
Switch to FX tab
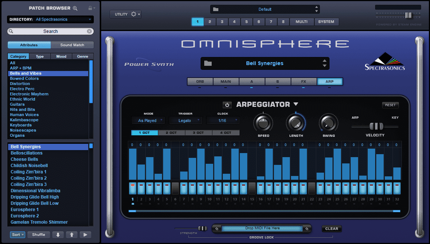point(304,81)
